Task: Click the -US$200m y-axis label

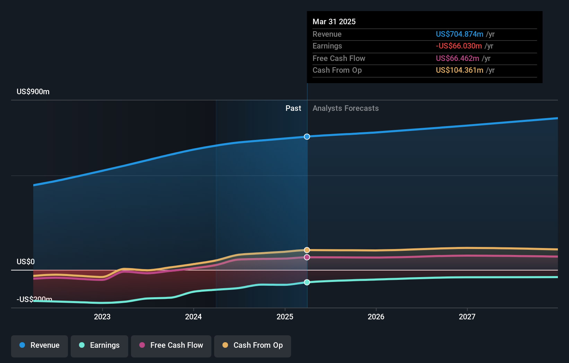Action: (x=34, y=299)
